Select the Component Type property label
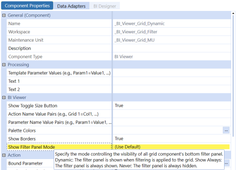The image size is (236, 170). (x=25, y=57)
